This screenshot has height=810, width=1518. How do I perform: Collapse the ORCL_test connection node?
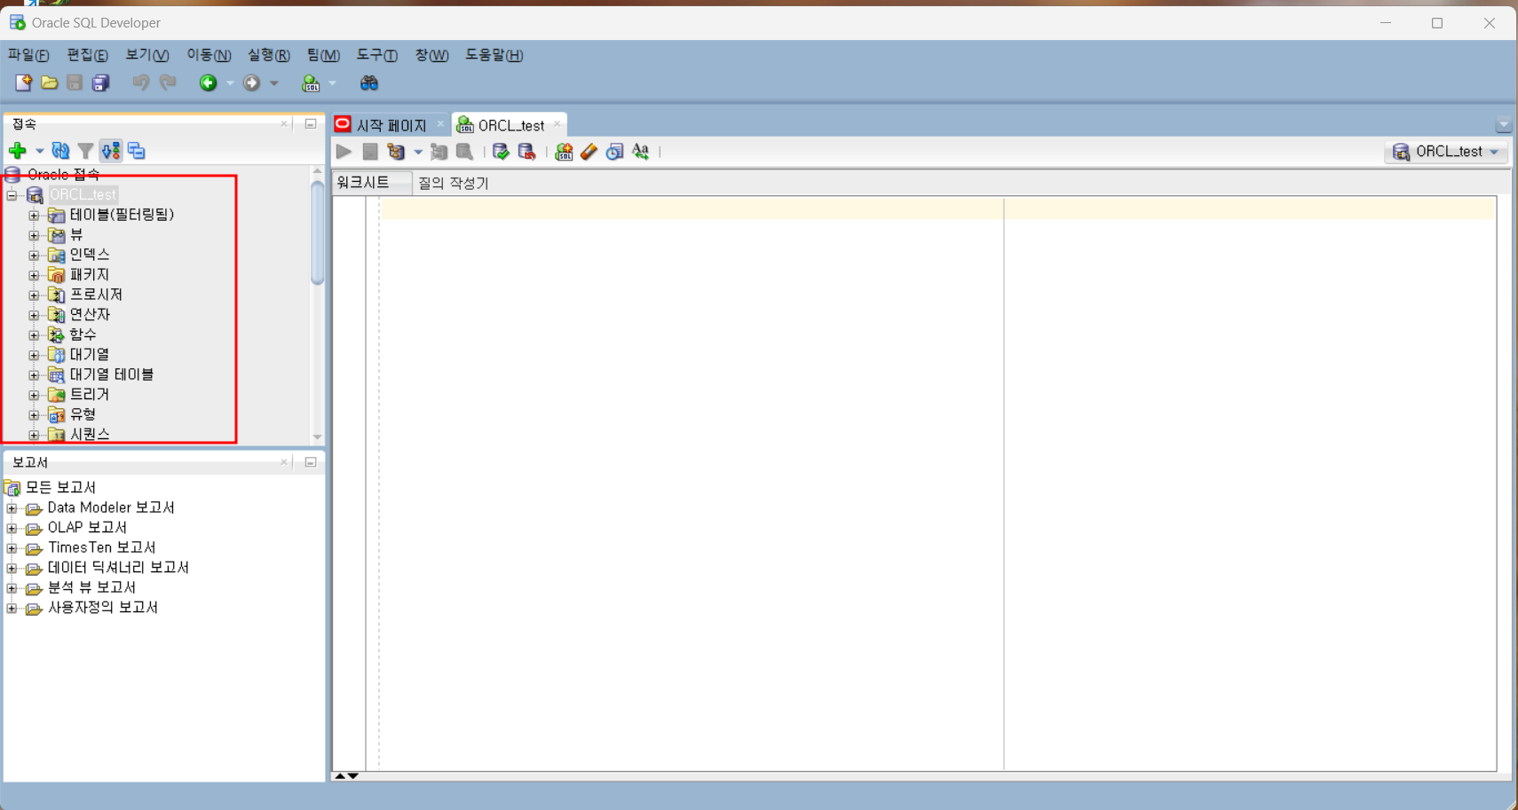[x=12, y=195]
